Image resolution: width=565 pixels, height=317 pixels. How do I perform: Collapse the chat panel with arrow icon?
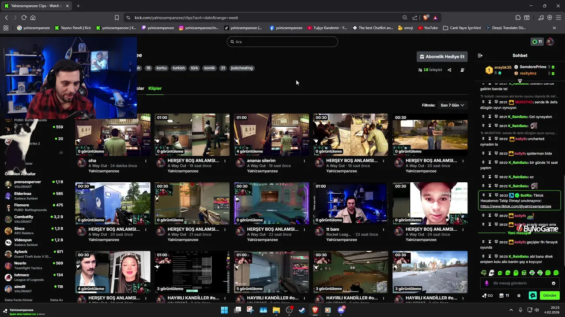click(x=480, y=55)
